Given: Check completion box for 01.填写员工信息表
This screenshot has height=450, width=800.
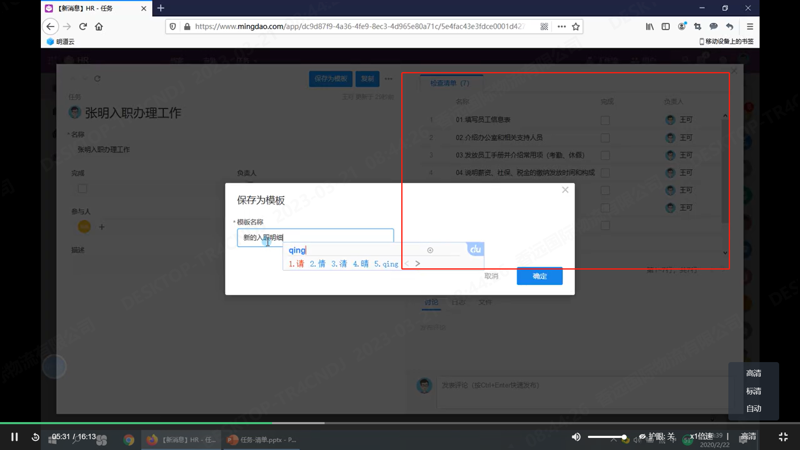Looking at the screenshot, I should tap(605, 120).
